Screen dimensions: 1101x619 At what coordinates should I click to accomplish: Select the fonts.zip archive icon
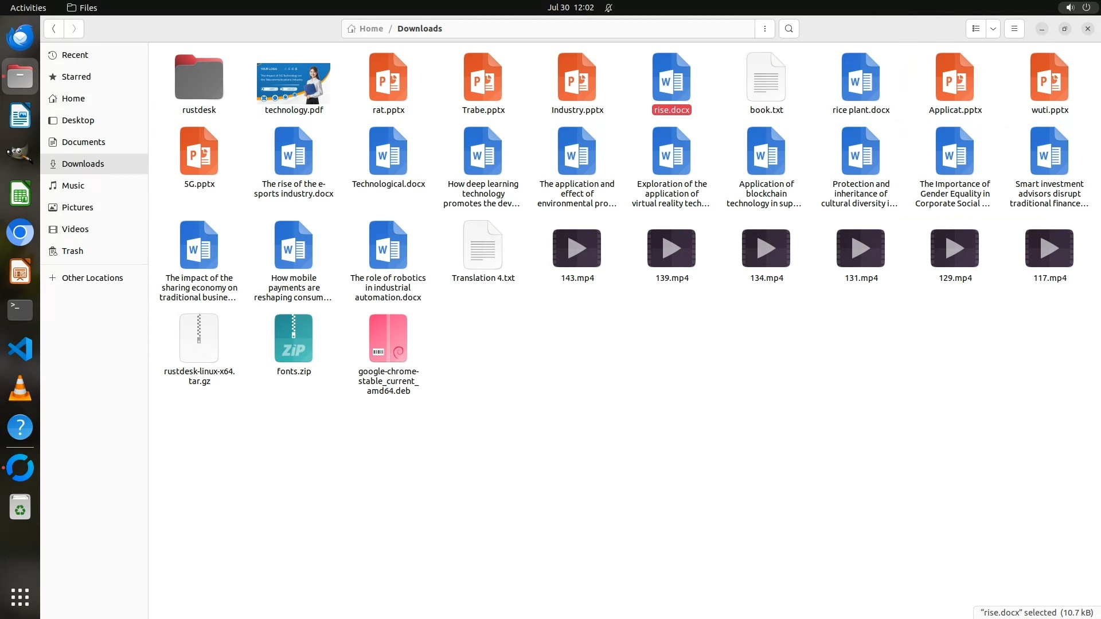pyautogui.click(x=294, y=338)
